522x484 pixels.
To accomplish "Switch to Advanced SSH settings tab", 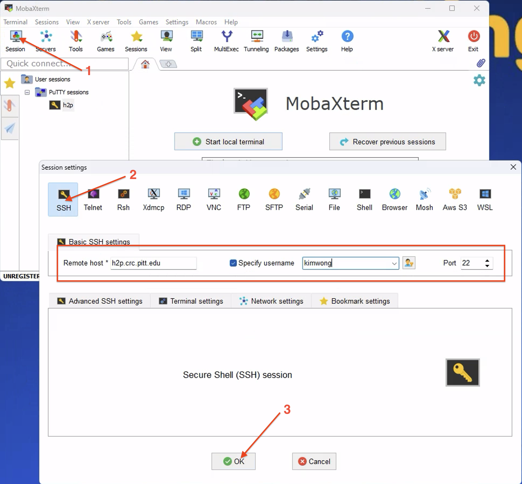I will 100,301.
